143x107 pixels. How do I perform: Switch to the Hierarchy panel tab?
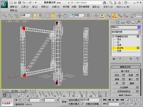[123, 22]
